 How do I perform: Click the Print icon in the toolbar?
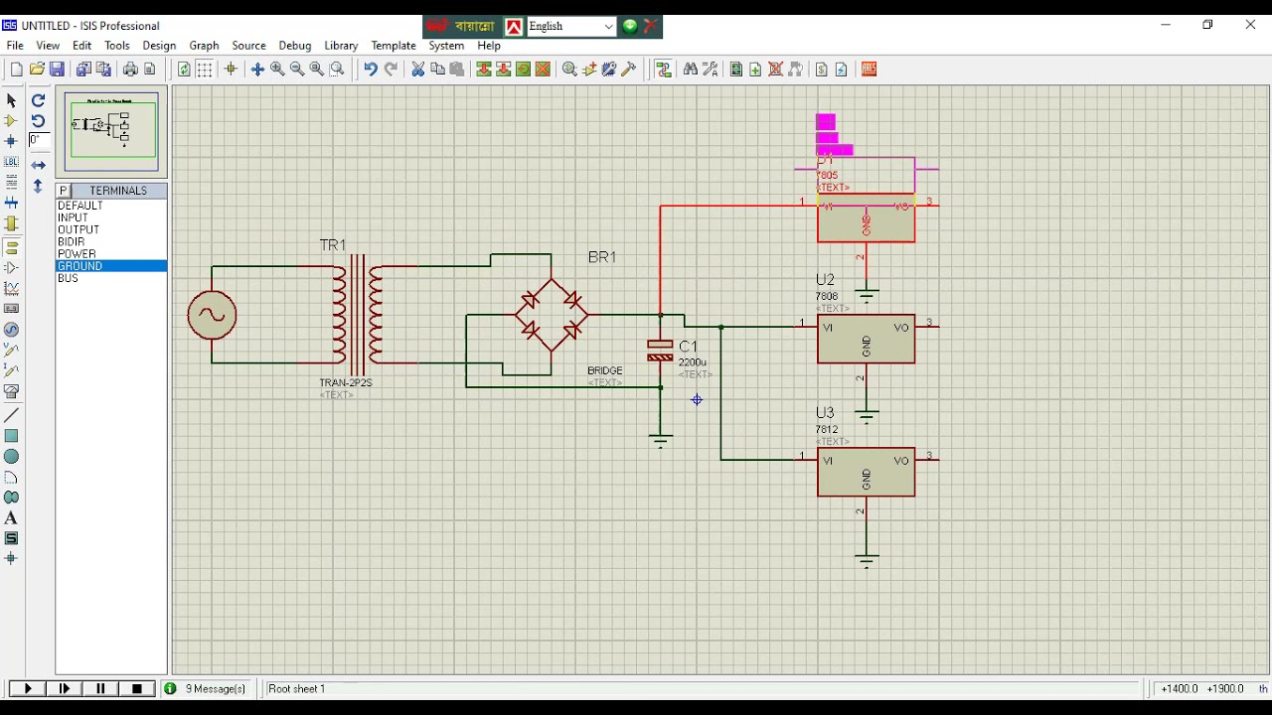tap(130, 70)
